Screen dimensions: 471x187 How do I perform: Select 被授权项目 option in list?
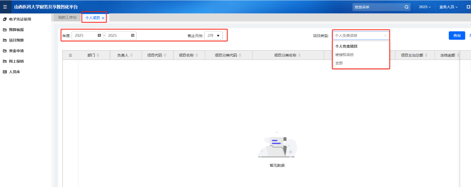tap(344, 55)
